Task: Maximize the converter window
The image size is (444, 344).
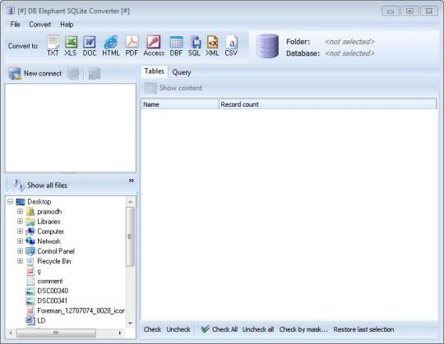Action: pyautogui.click(x=409, y=11)
